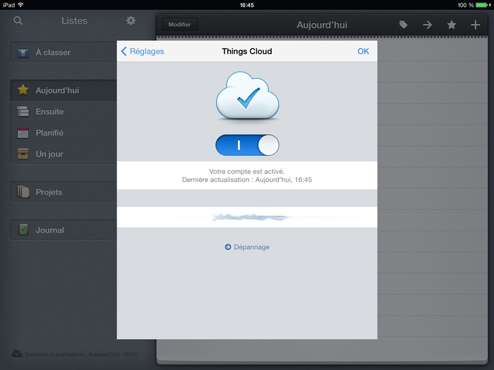Open settings via the gear icon
This screenshot has height=370, width=494.
(x=131, y=21)
